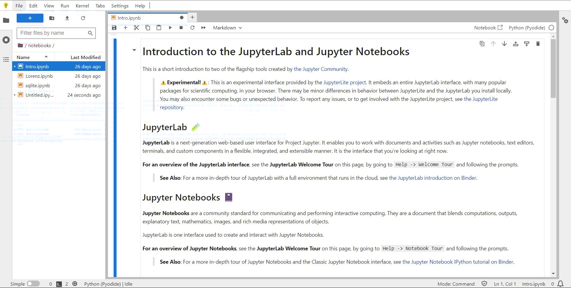Restart kernel and run all cells
571x288 pixels.
point(203,28)
